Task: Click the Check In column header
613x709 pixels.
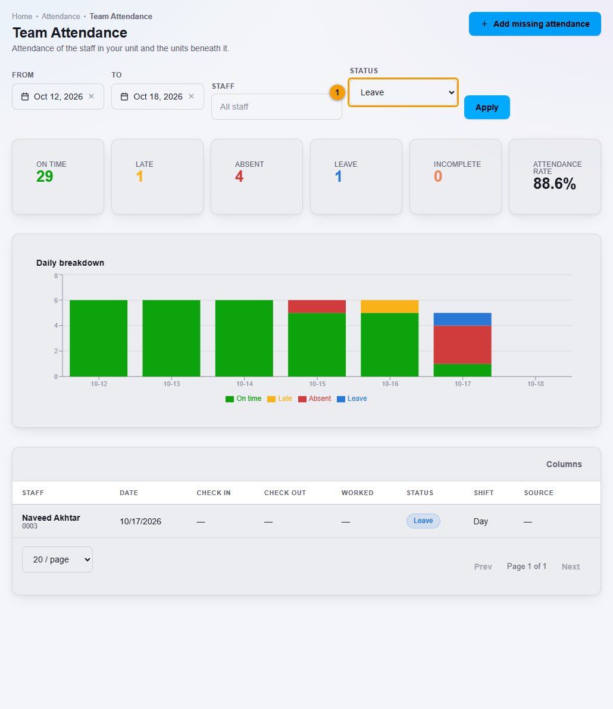Action: click(214, 493)
